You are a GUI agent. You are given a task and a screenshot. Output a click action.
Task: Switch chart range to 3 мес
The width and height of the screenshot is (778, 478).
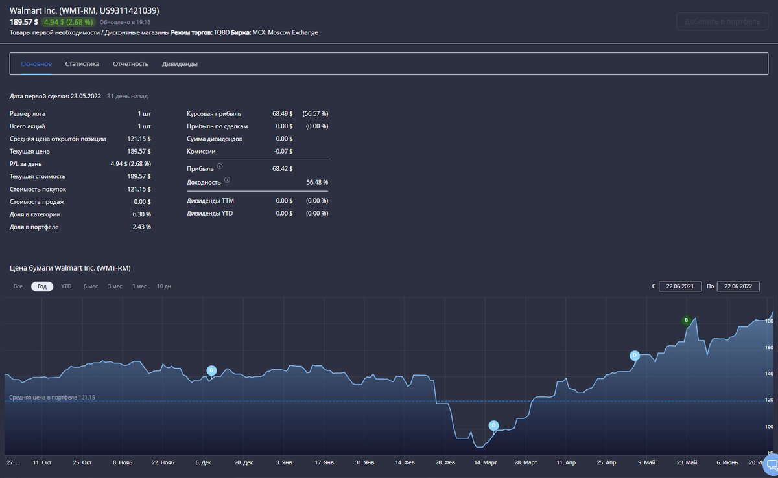[x=115, y=286]
